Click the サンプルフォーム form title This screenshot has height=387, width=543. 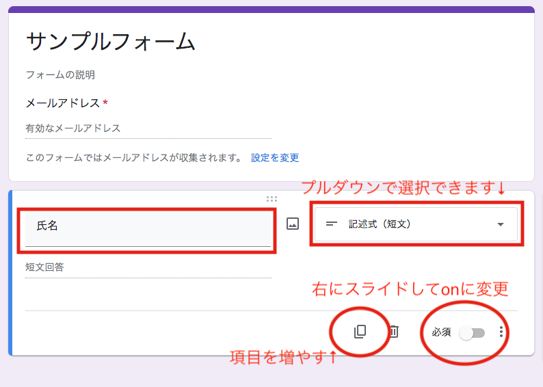(x=111, y=42)
